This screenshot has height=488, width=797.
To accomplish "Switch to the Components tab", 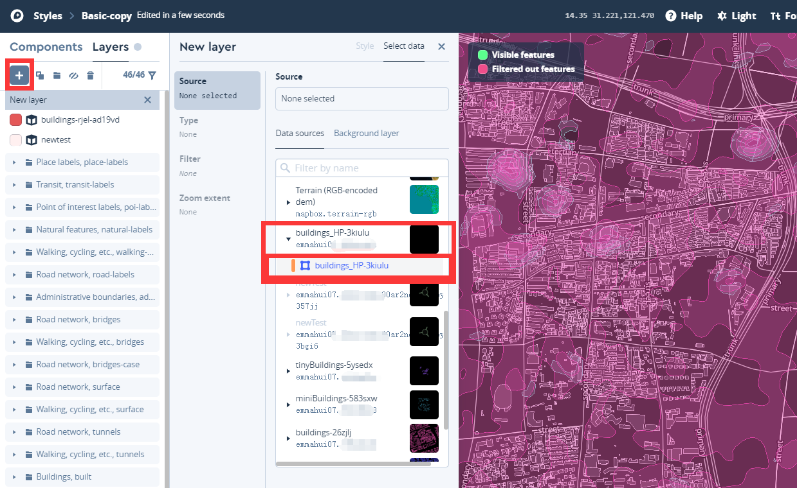I will point(46,46).
